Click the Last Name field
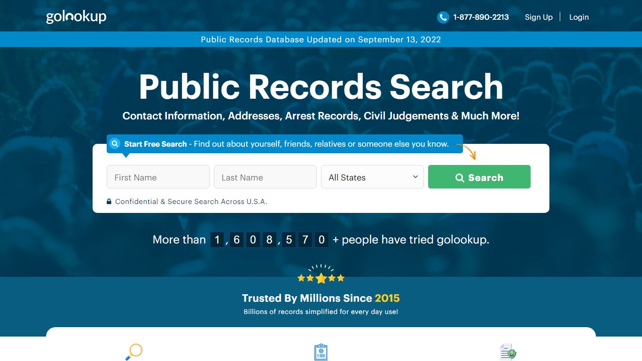 pos(265,177)
